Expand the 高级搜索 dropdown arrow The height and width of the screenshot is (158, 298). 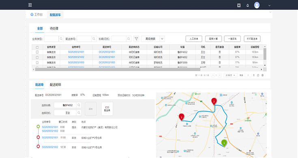point(162,39)
